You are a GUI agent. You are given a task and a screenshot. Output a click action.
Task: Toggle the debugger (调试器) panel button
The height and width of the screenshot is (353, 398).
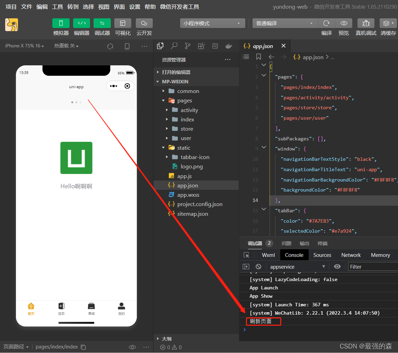102,23
